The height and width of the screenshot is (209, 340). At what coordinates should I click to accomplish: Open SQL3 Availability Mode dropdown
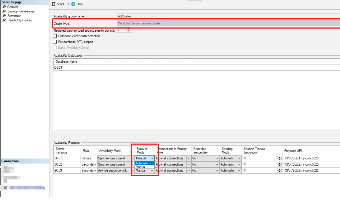(132, 171)
